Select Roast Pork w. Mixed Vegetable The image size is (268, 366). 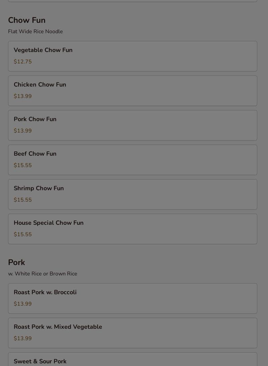tap(133, 333)
